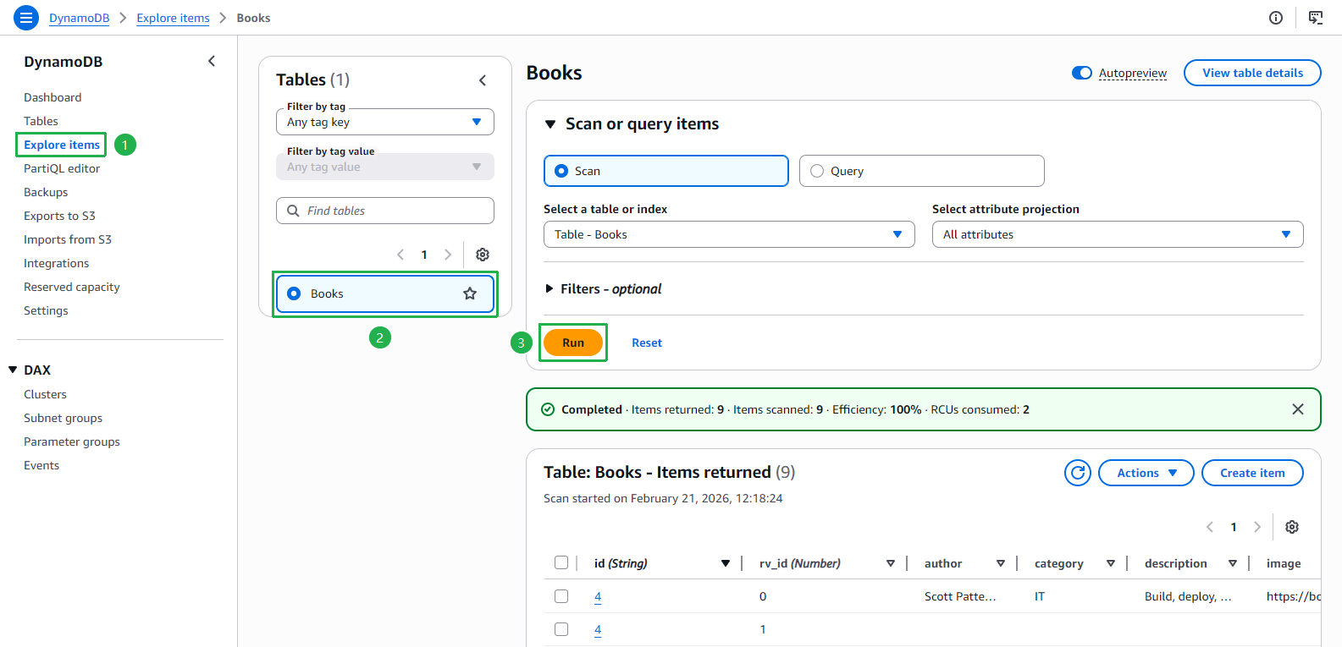Open the All attributes projection dropdown
Image resolution: width=1342 pixels, height=647 pixels.
tap(1118, 234)
